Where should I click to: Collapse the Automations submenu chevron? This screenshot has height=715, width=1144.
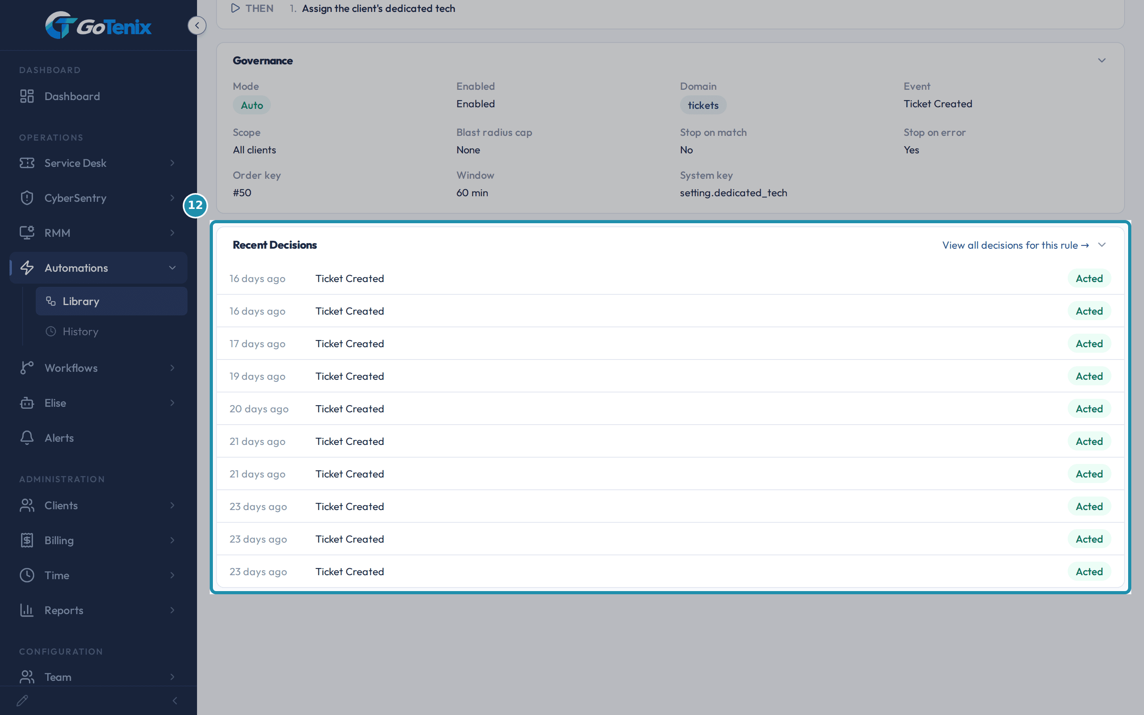[172, 268]
